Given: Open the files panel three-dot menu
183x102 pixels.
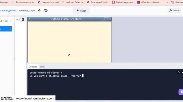Looking at the screenshot, I should pos(11,21).
